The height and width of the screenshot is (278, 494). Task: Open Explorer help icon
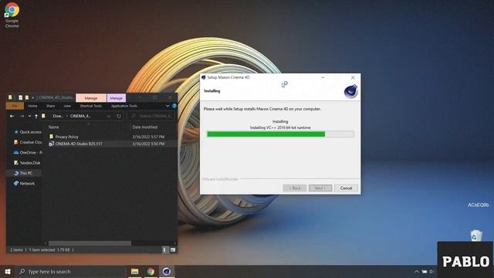point(174,106)
